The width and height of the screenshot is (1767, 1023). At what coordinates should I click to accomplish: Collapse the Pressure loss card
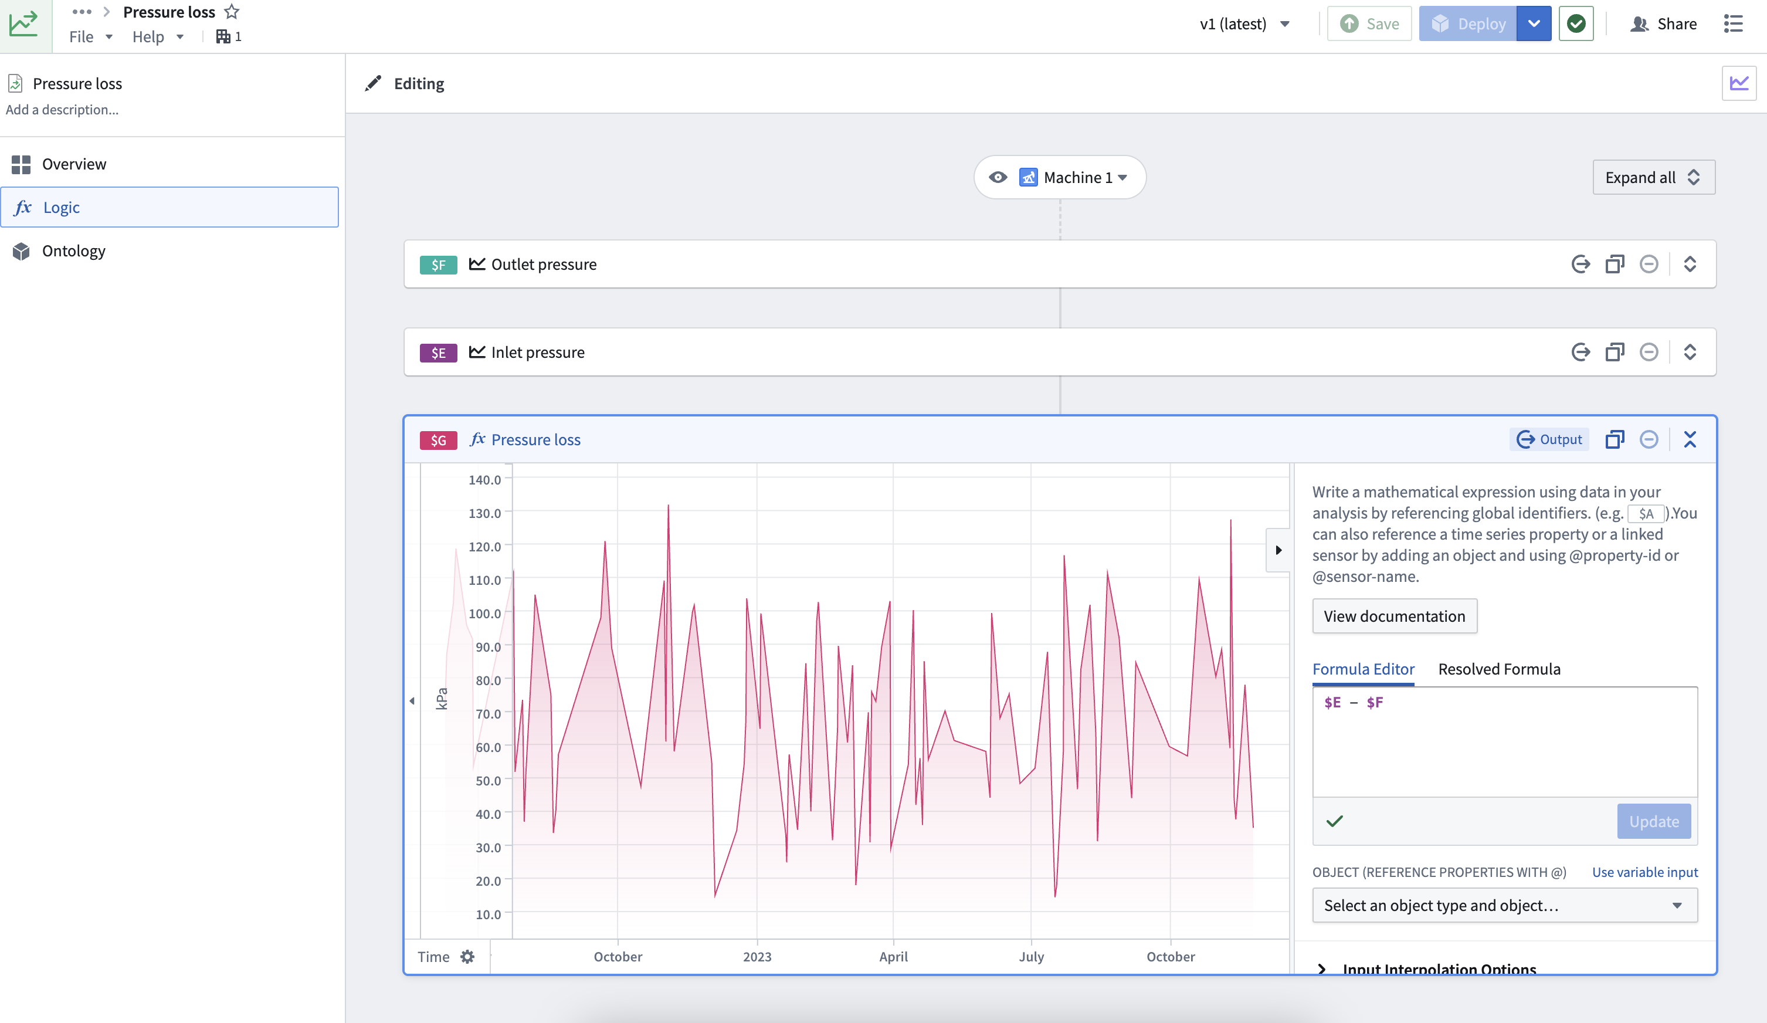[x=1690, y=439]
